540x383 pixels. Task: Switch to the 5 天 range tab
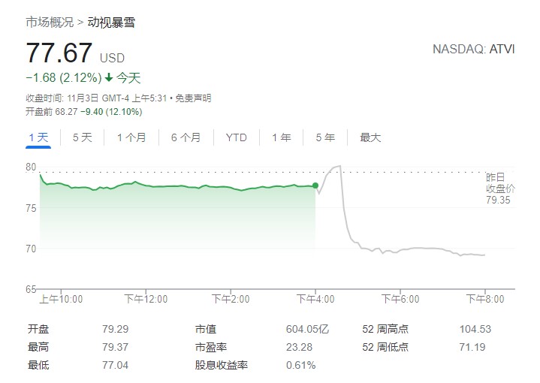click(83, 137)
